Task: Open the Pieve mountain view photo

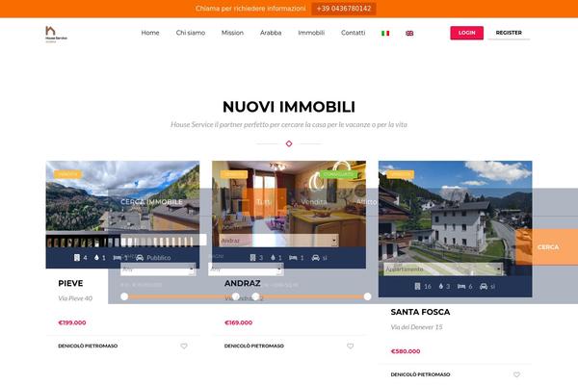Action: [x=122, y=204]
